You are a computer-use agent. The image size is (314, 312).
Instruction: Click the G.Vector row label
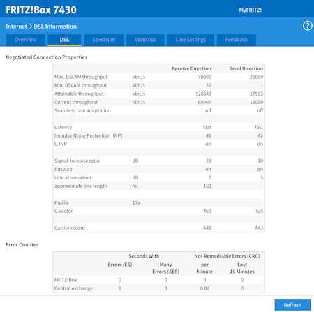(63, 211)
